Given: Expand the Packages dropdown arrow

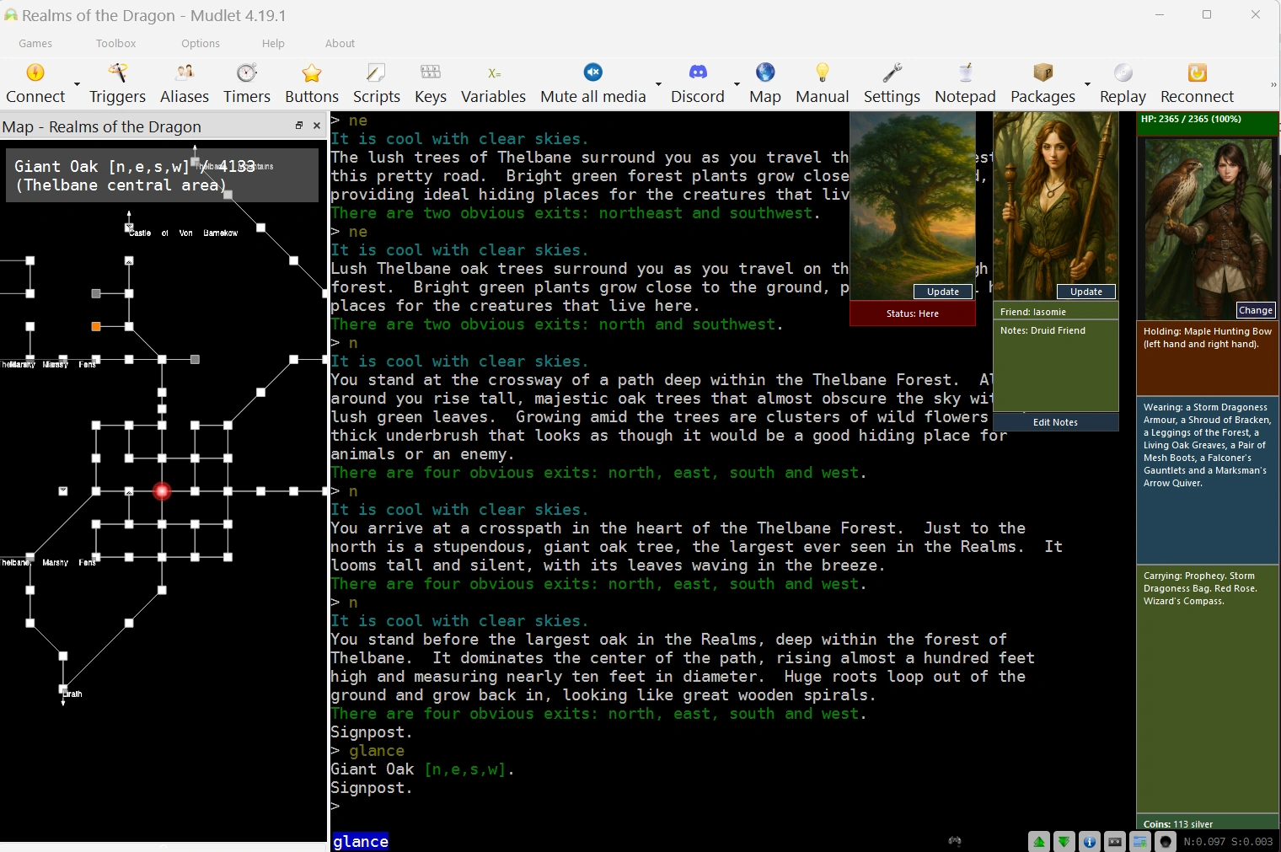Looking at the screenshot, I should 1087,84.
